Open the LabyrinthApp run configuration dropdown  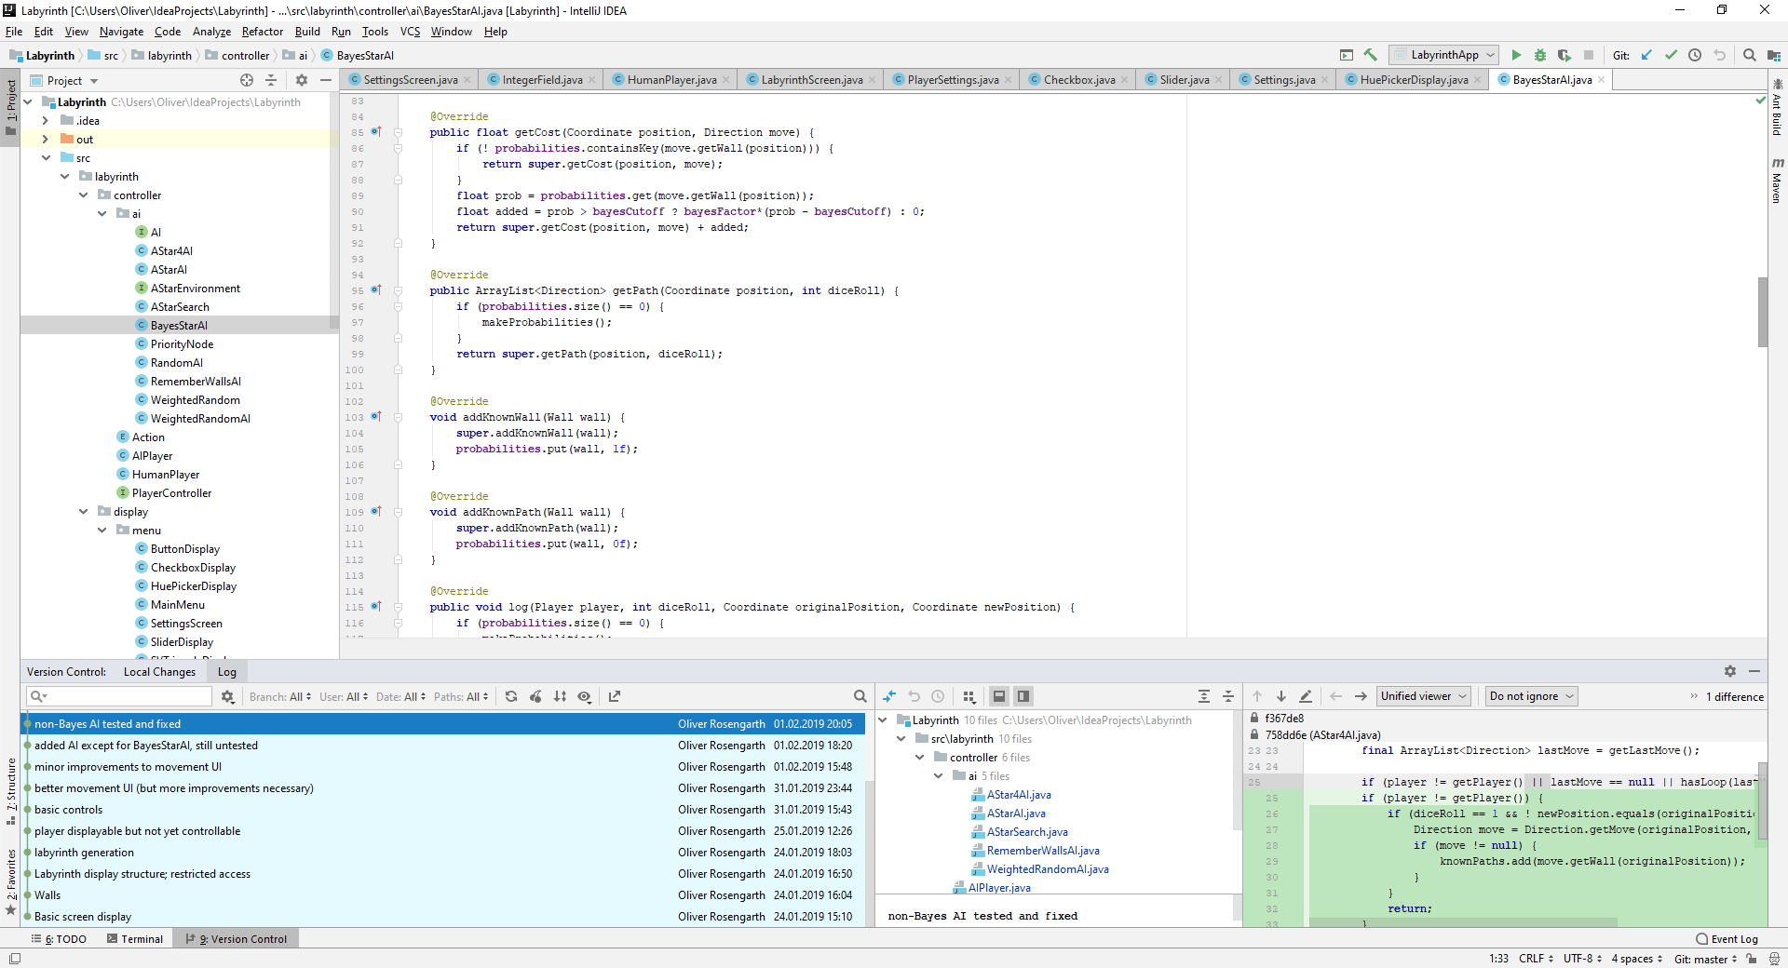coord(1443,56)
